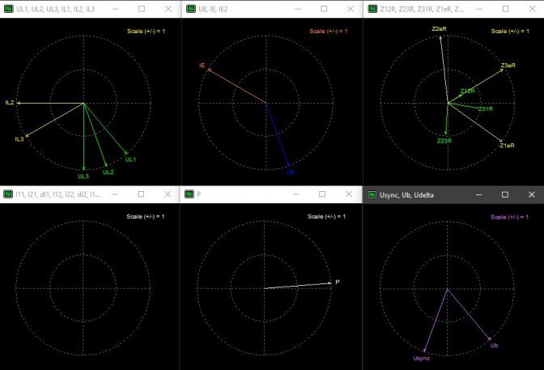Maximize the P phasor window

click(x=323, y=194)
